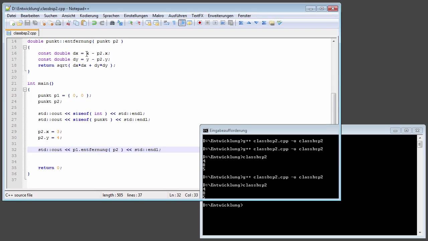This screenshot has width=428, height=241.
Task: Zoom in with the magnifier plus icon
Action: pyautogui.click(x=130, y=23)
